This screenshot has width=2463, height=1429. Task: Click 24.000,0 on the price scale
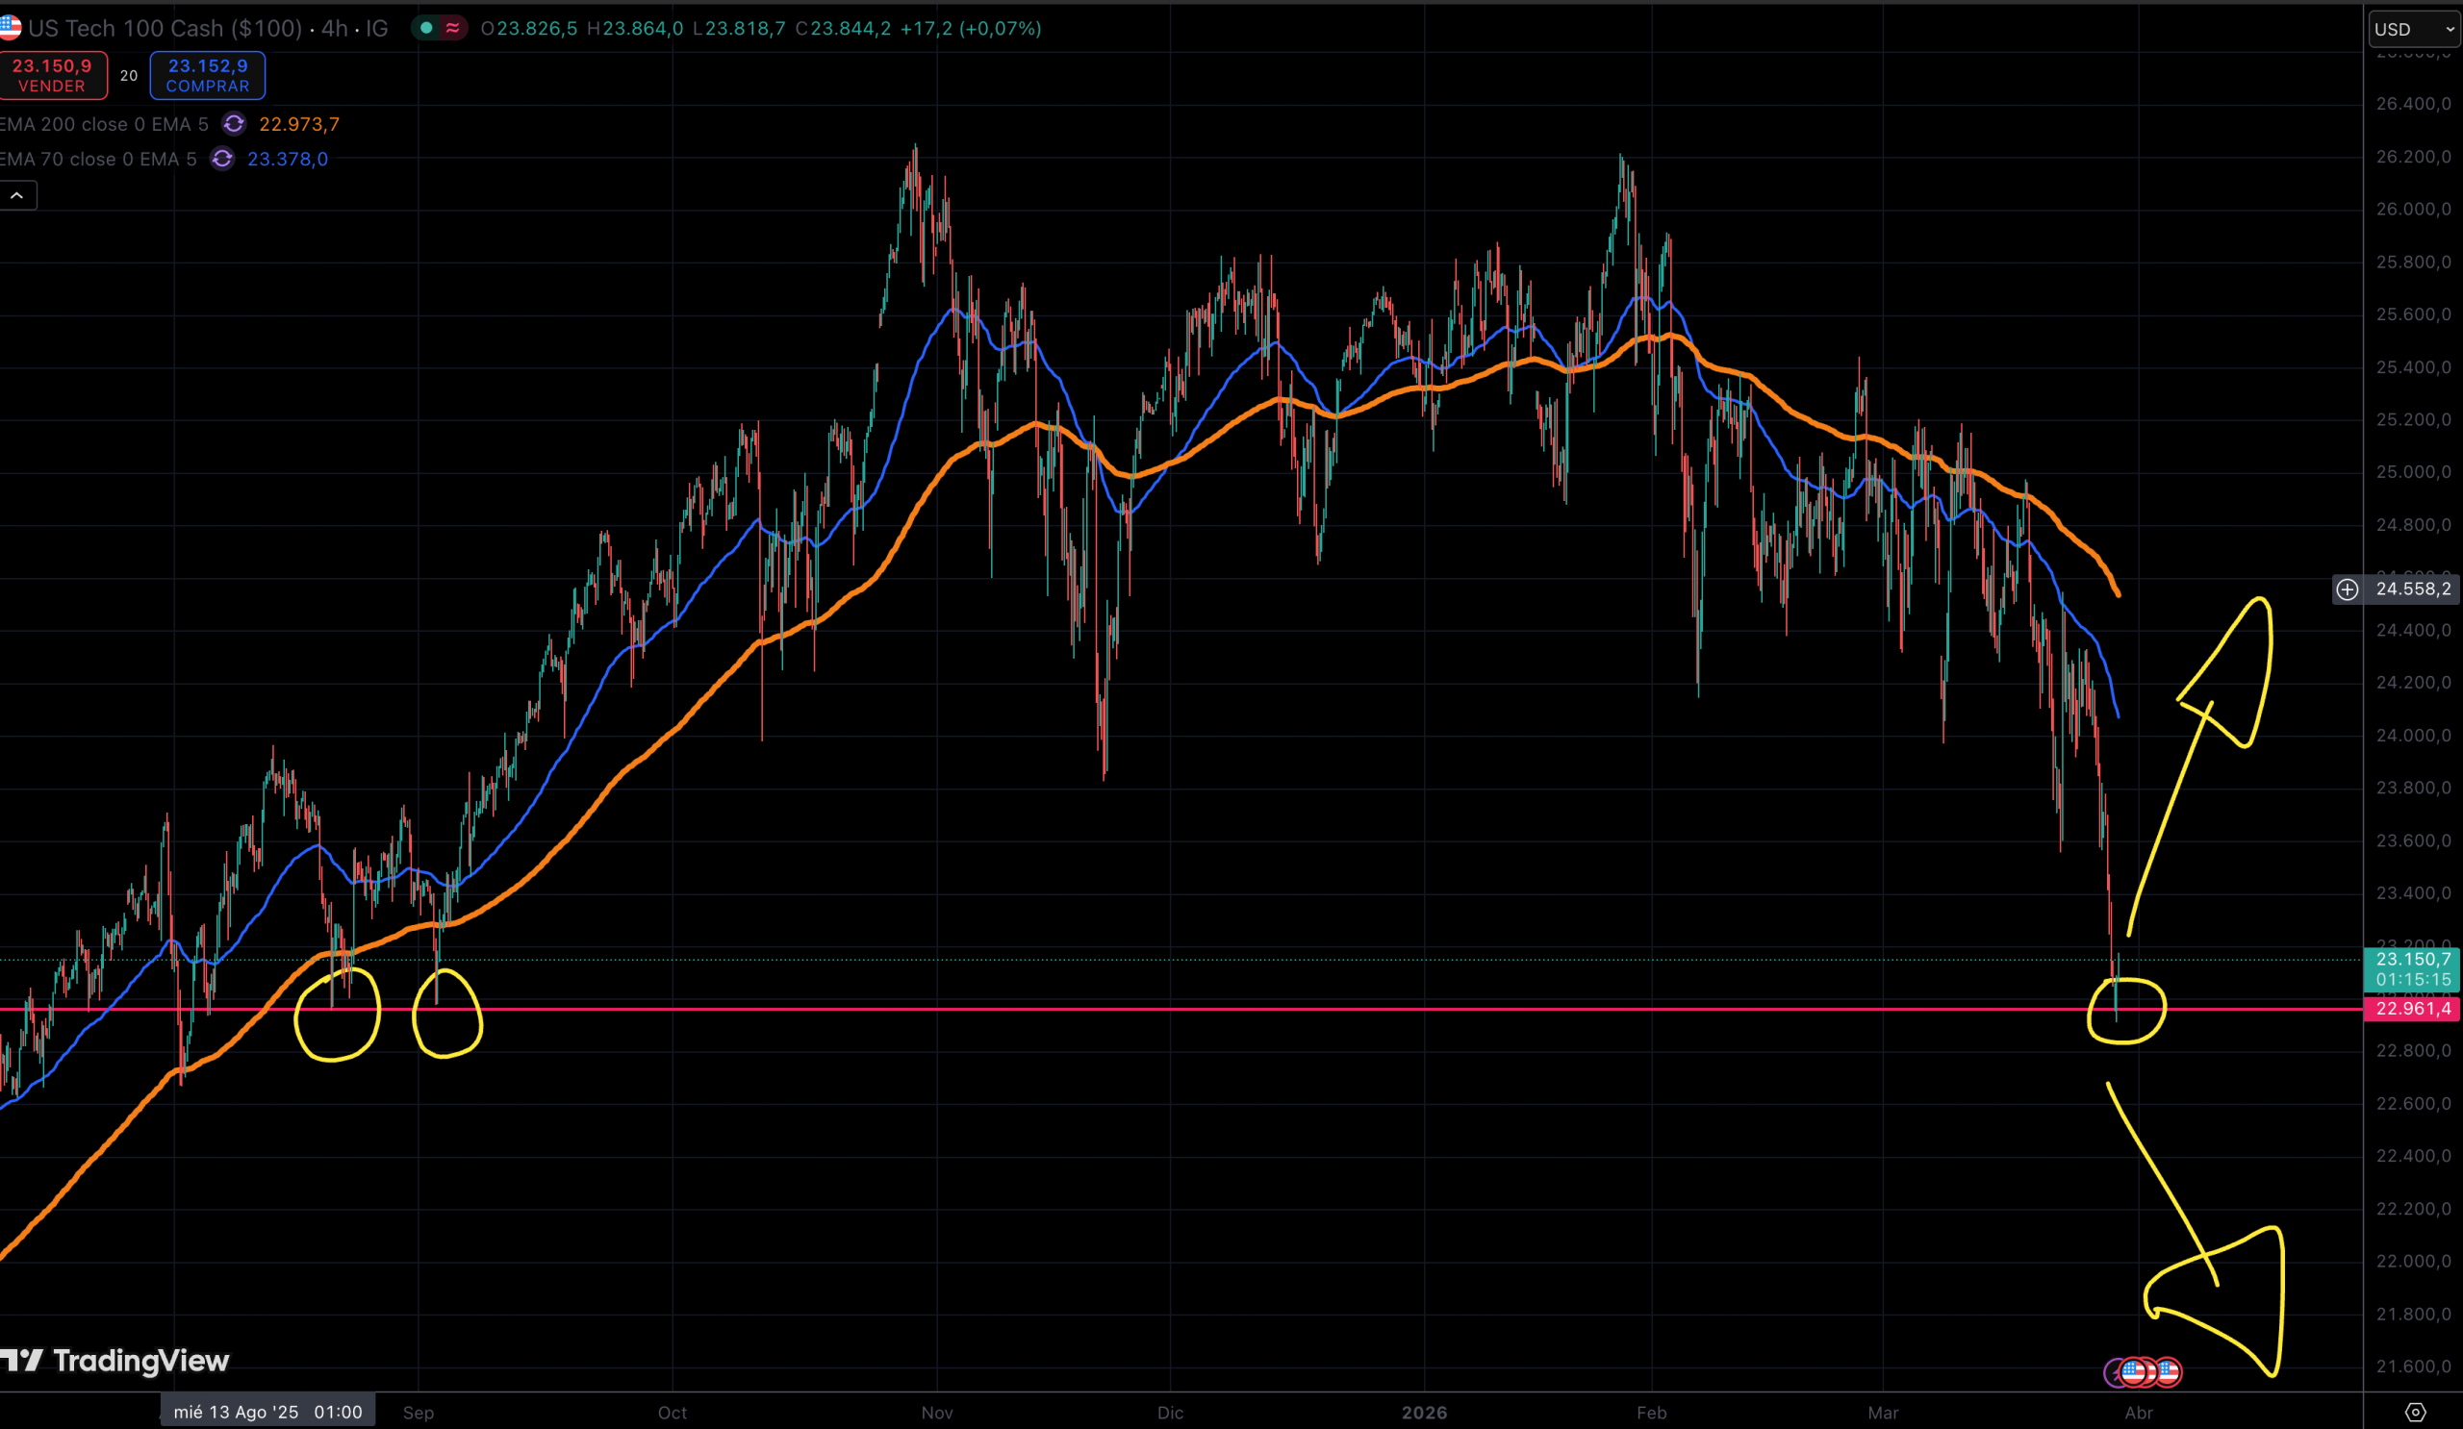click(x=2413, y=735)
